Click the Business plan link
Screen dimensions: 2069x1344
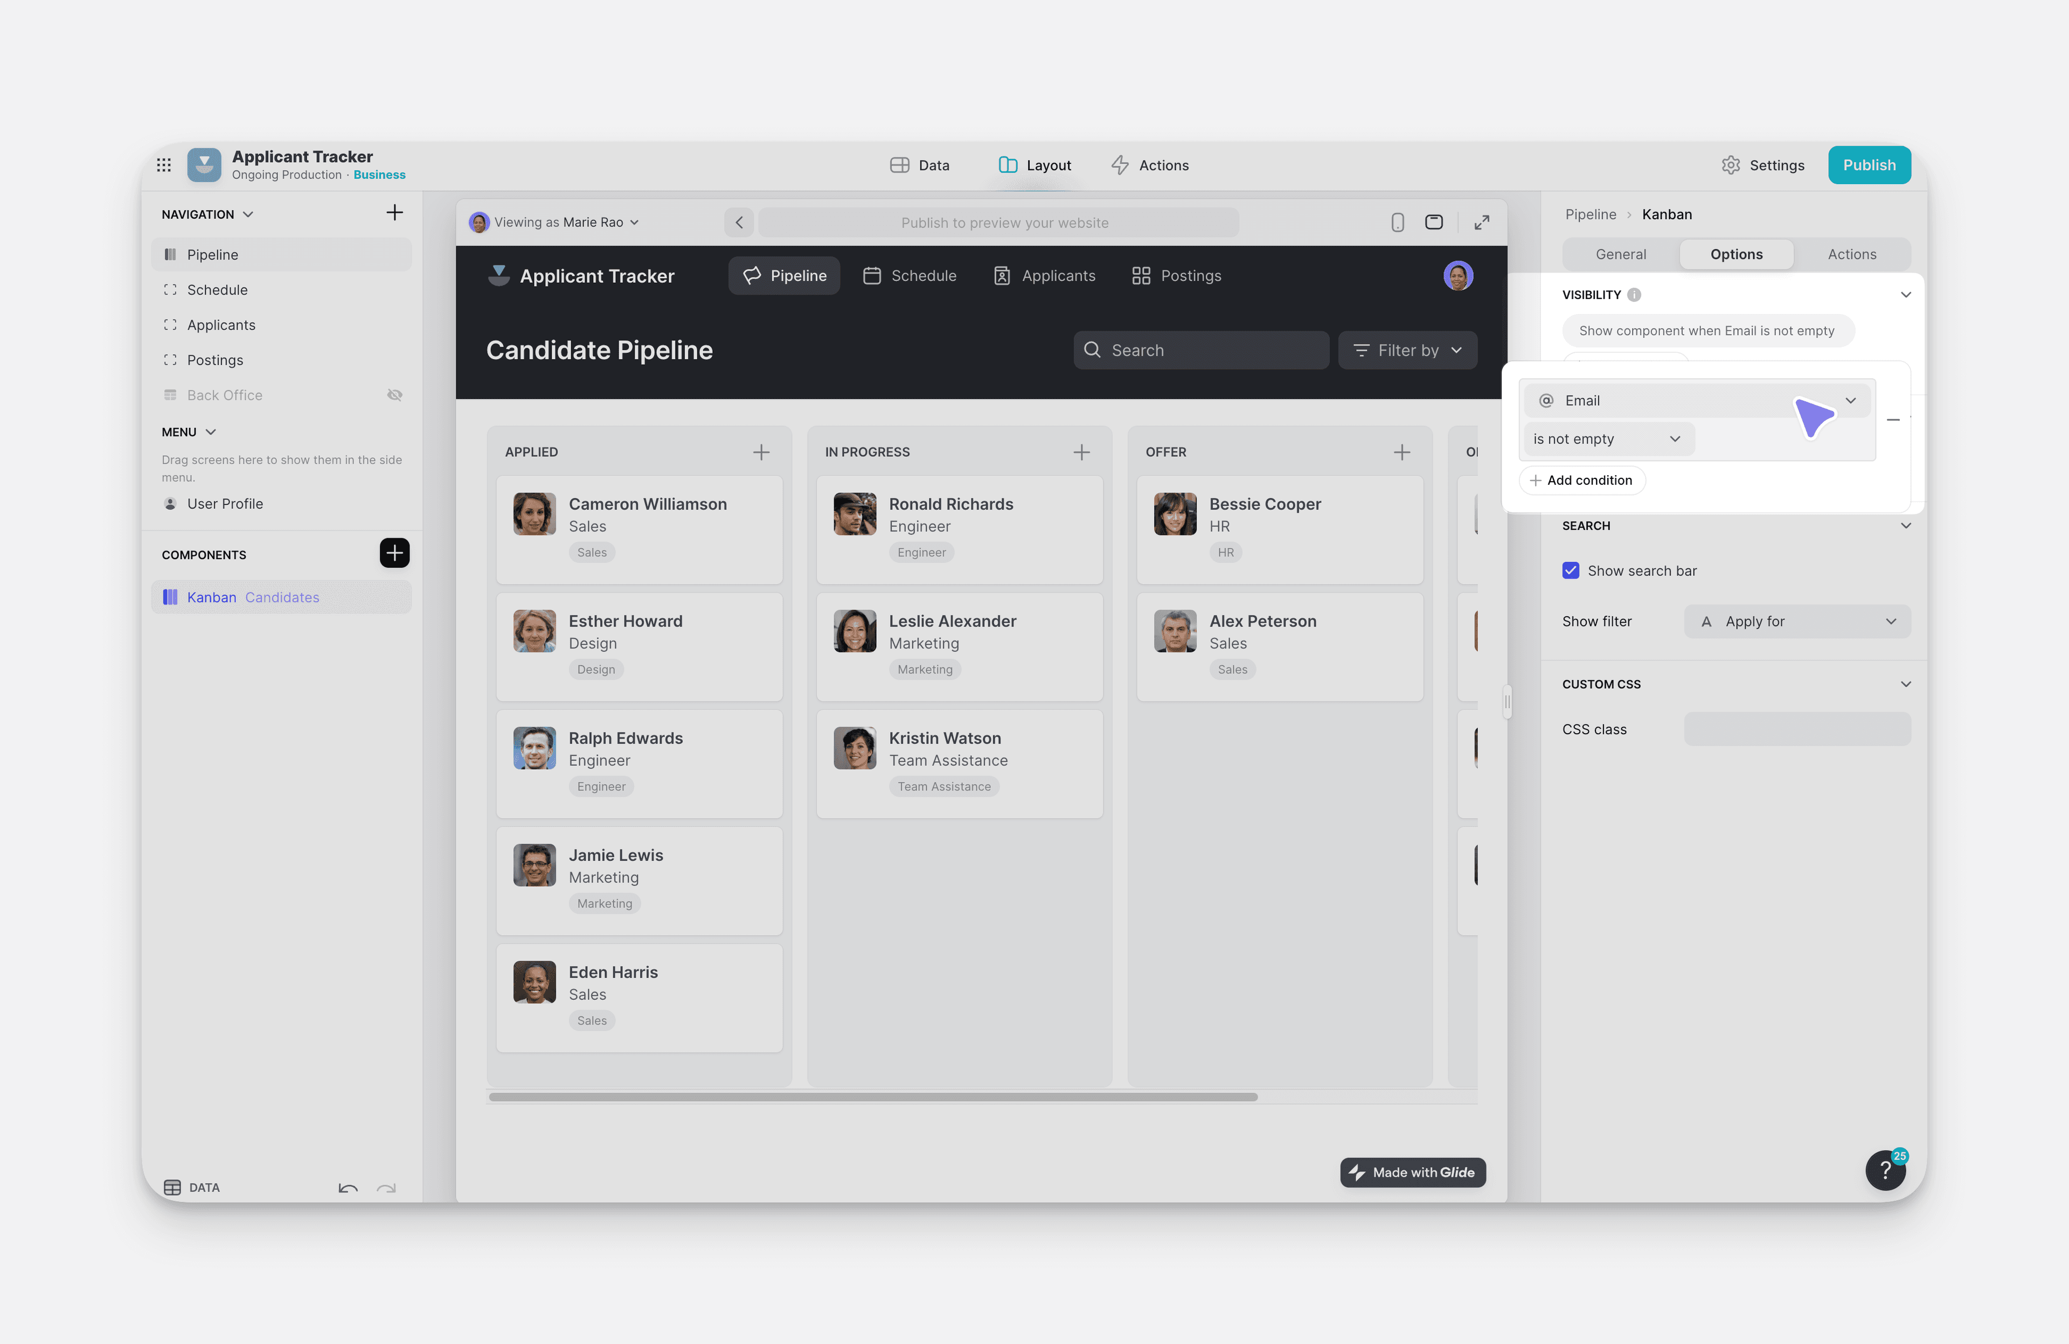379,176
